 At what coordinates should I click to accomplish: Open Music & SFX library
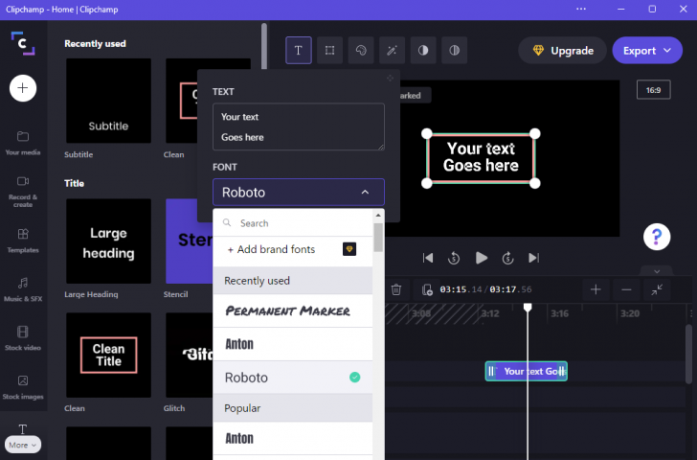pyautogui.click(x=23, y=289)
